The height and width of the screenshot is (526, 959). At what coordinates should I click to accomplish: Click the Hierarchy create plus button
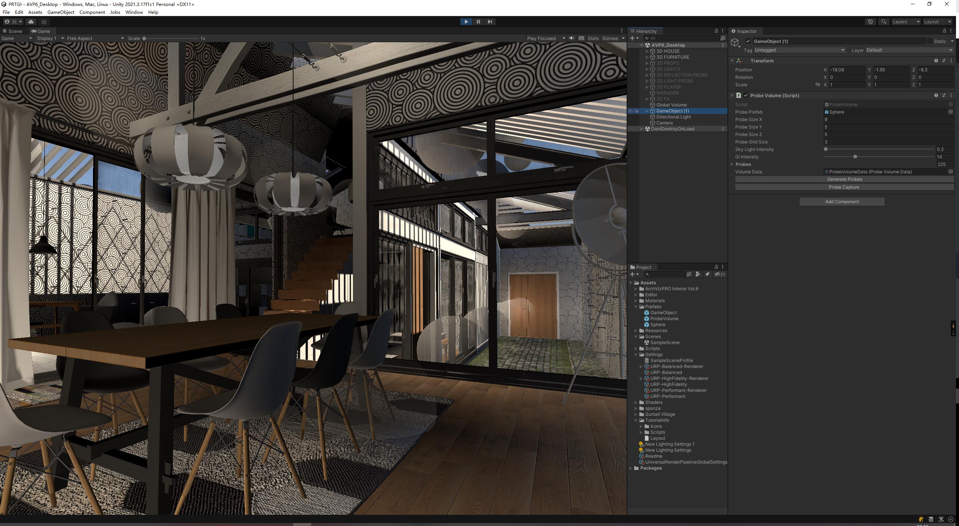point(634,38)
